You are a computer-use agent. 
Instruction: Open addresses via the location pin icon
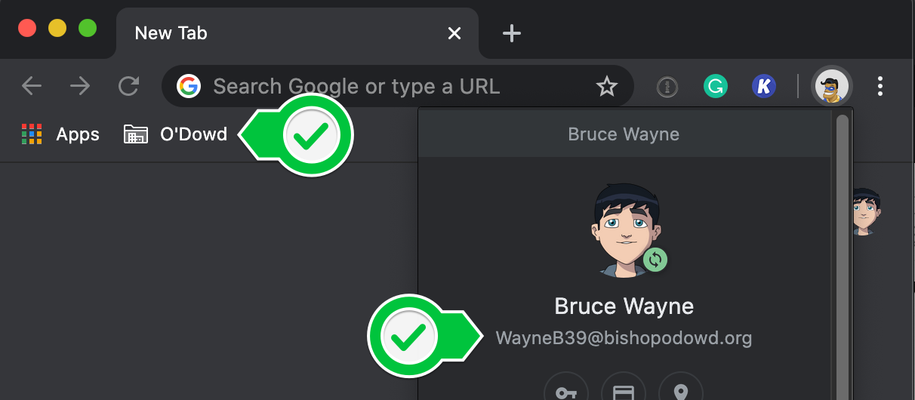(x=680, y=392)
